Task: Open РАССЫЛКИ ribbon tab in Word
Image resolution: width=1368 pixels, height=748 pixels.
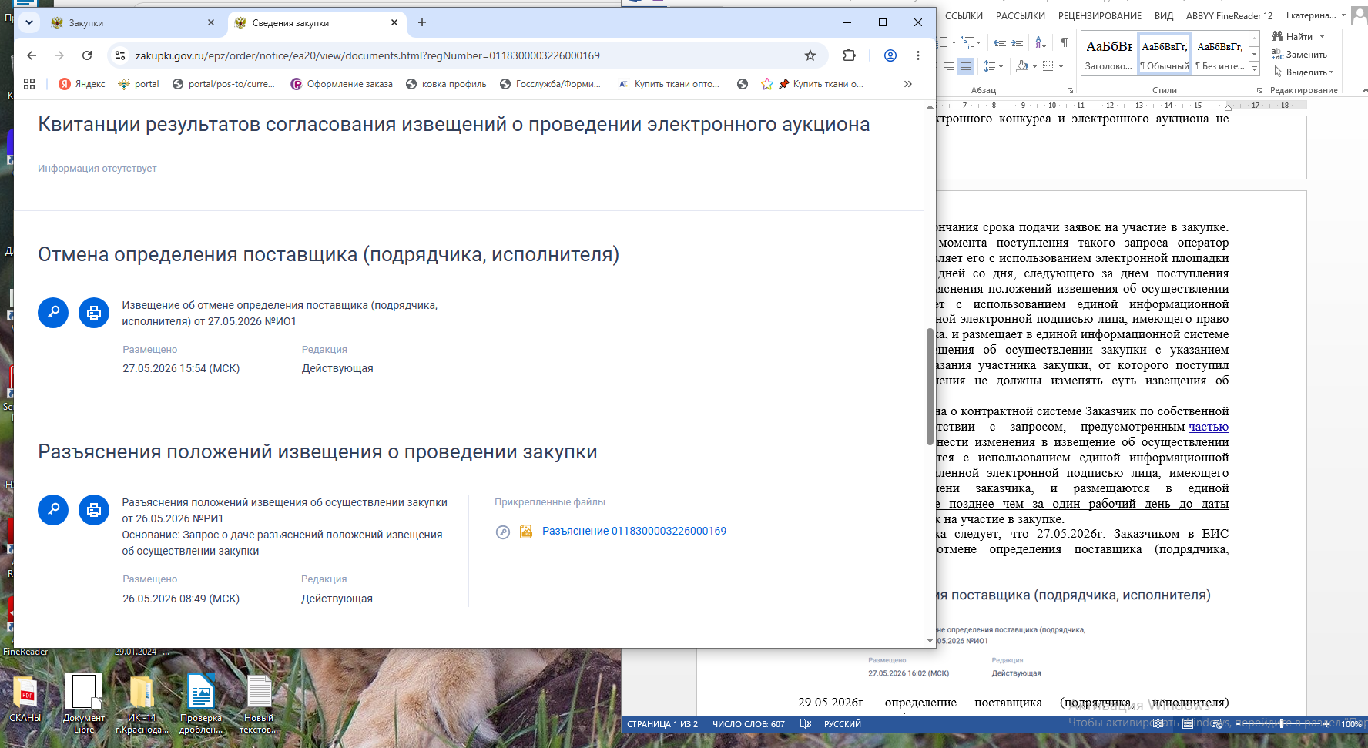Action: [1021, 15]
